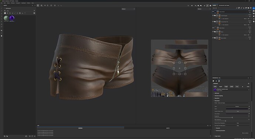Hide the Sheen Velvet layer

click(213, 12)
